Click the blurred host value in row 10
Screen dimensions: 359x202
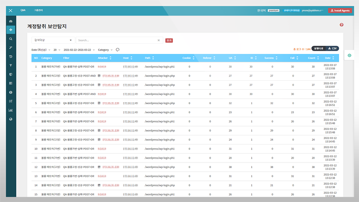pos(130,149)
